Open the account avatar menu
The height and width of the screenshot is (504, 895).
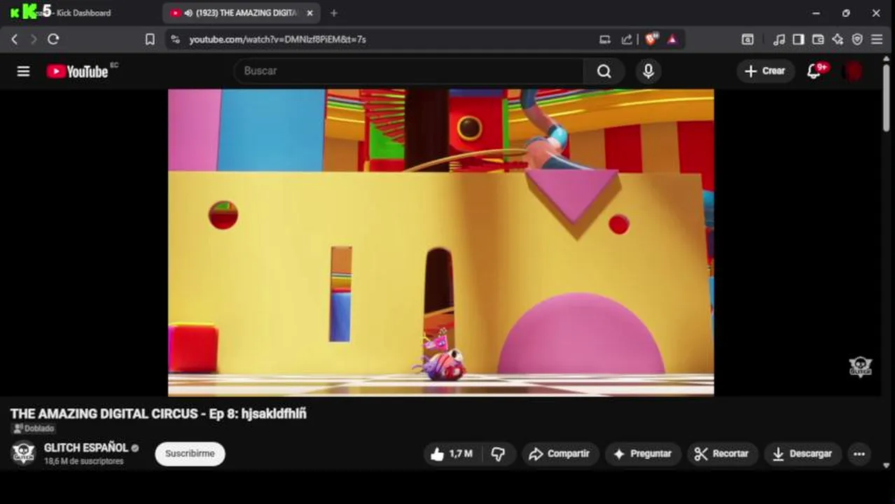tap(853, 71)
